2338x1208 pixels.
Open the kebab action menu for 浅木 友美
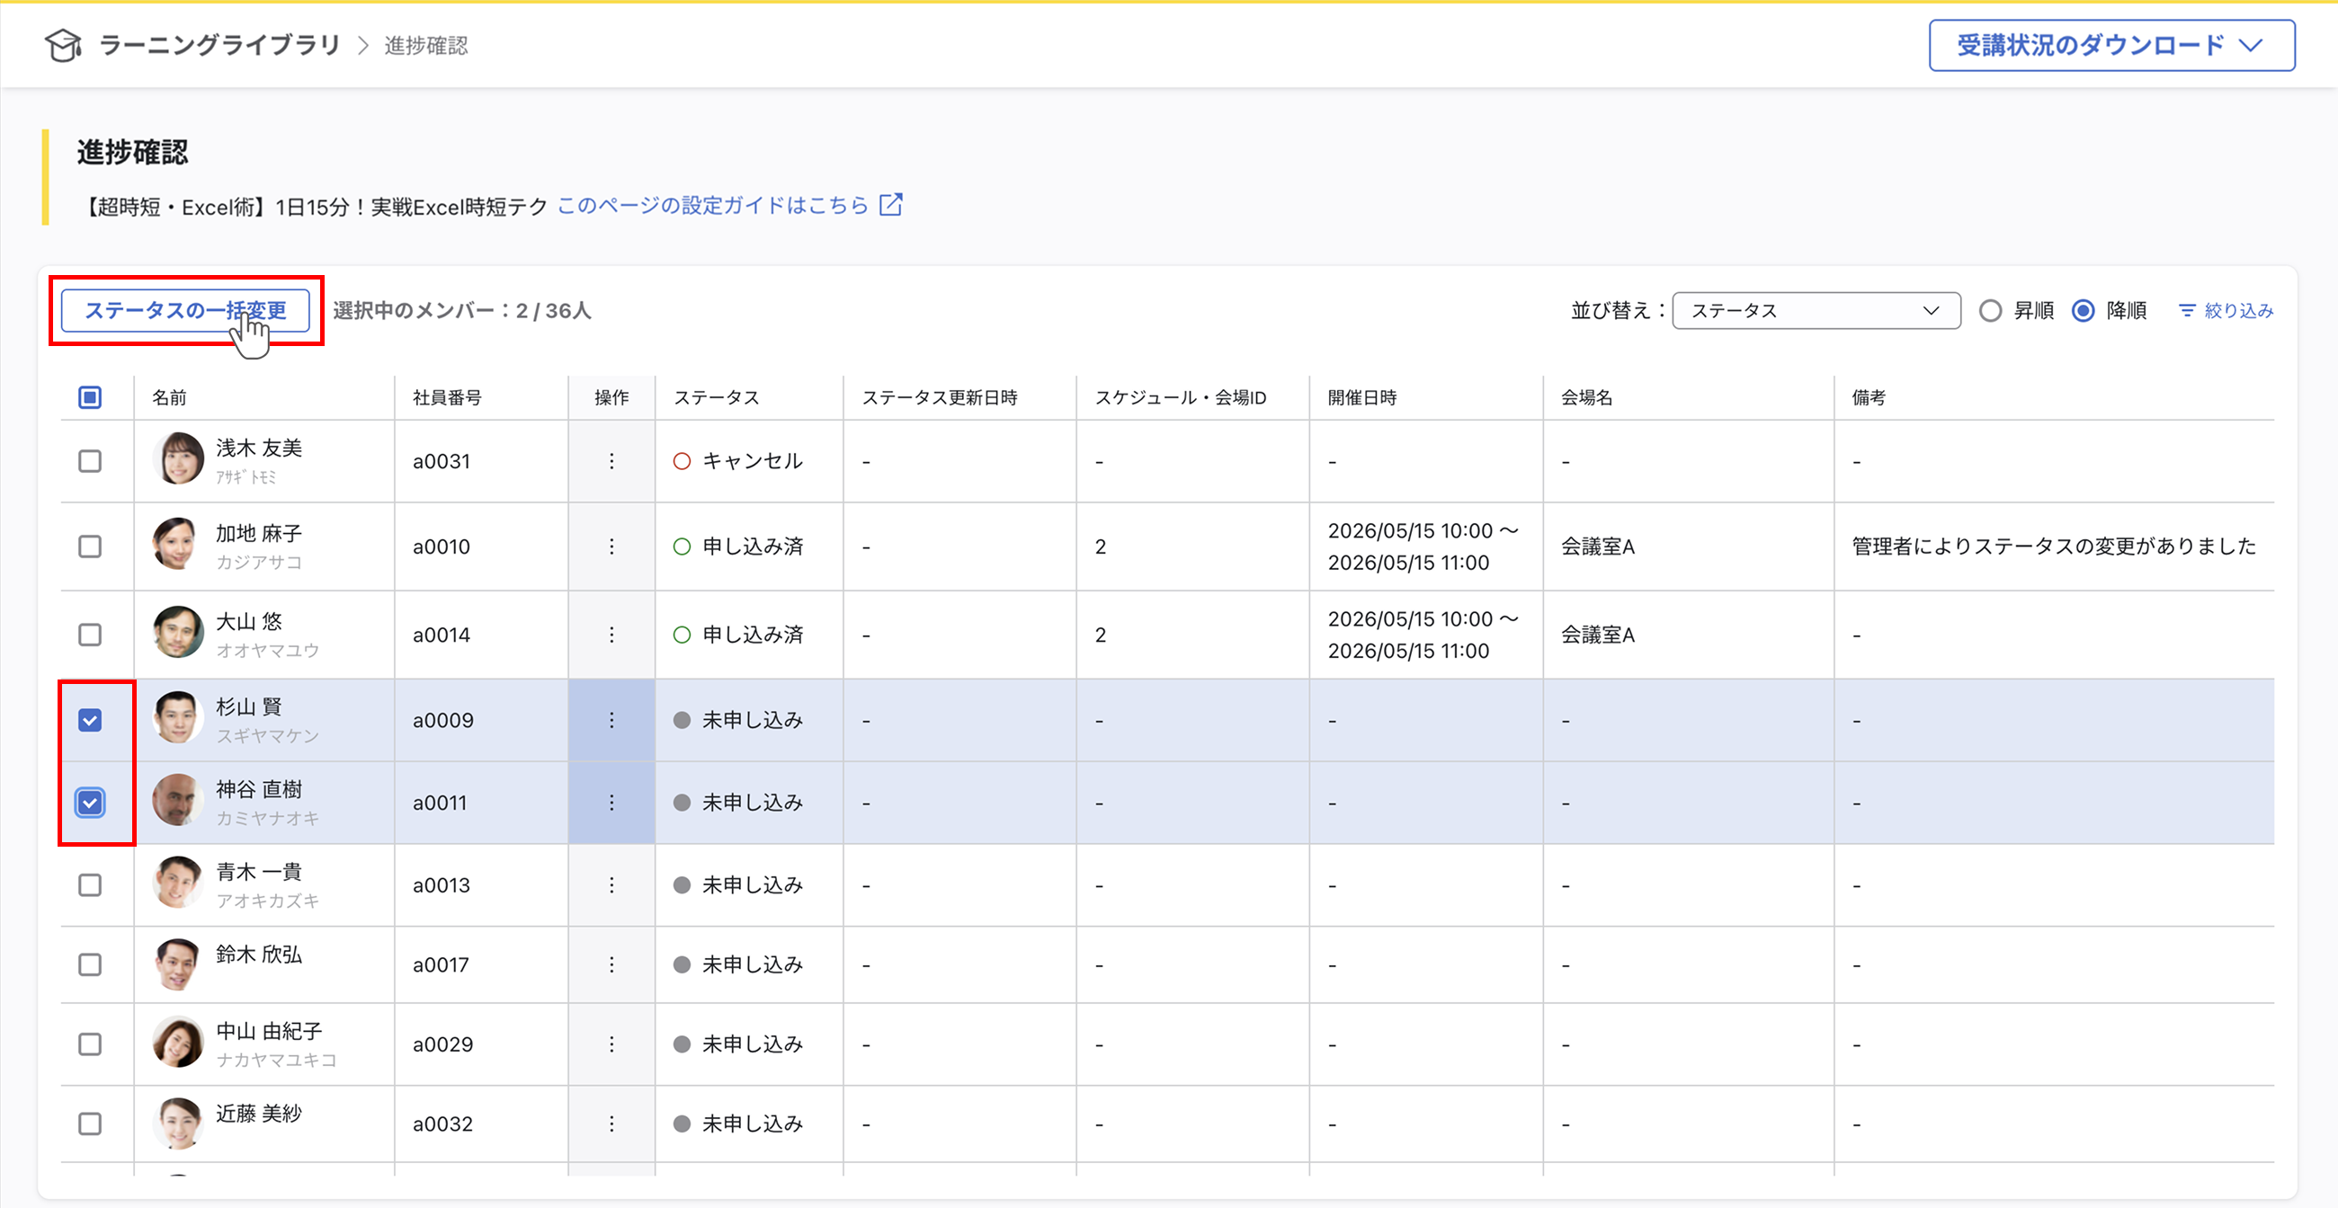[611, 461]
